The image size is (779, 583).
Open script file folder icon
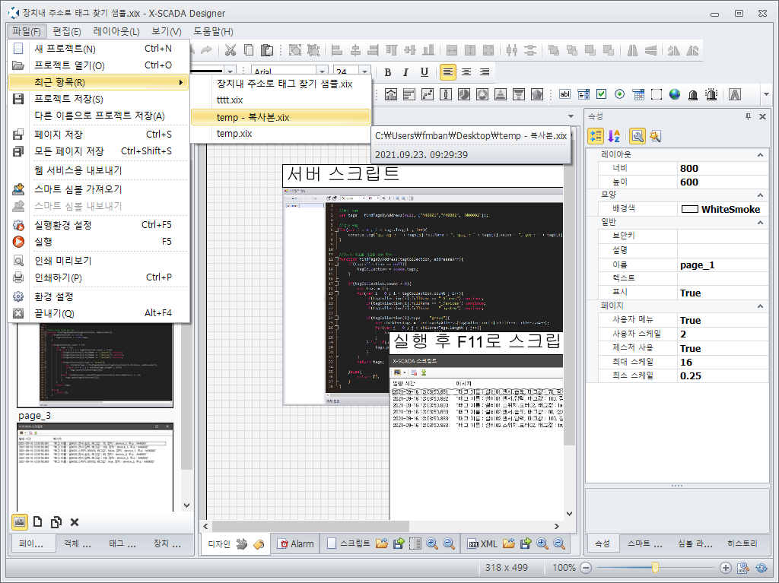coord(382,543)
